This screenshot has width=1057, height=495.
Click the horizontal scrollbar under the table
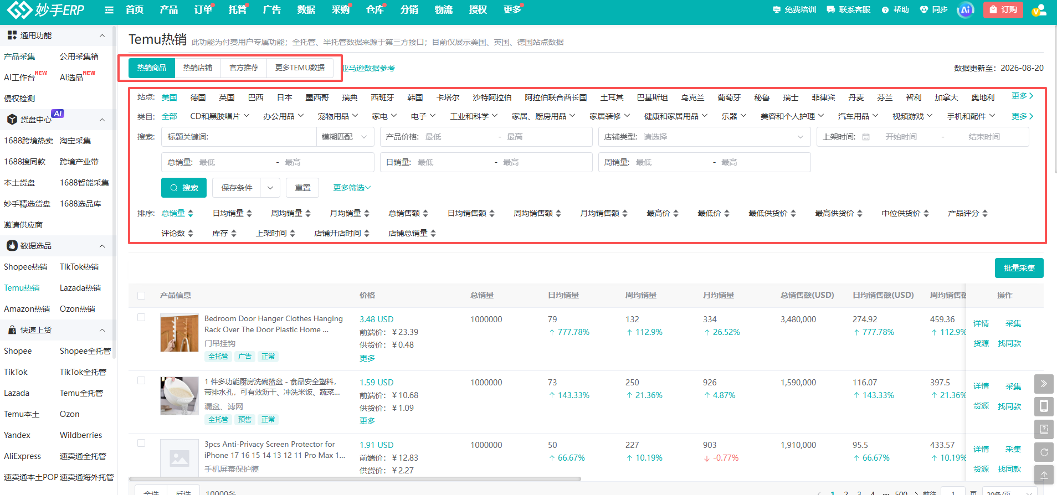pyautogui.click(x=355, y=479)
